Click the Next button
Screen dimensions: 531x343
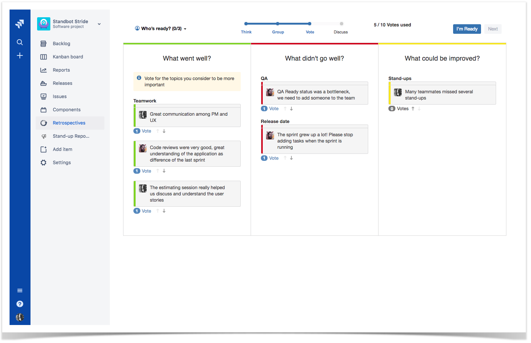[493, 29]
